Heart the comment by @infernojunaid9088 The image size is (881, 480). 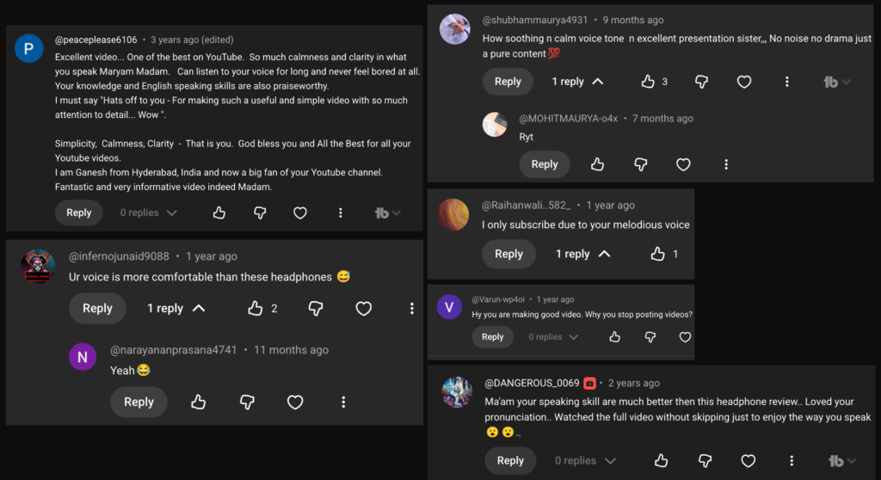click(364, 308)
